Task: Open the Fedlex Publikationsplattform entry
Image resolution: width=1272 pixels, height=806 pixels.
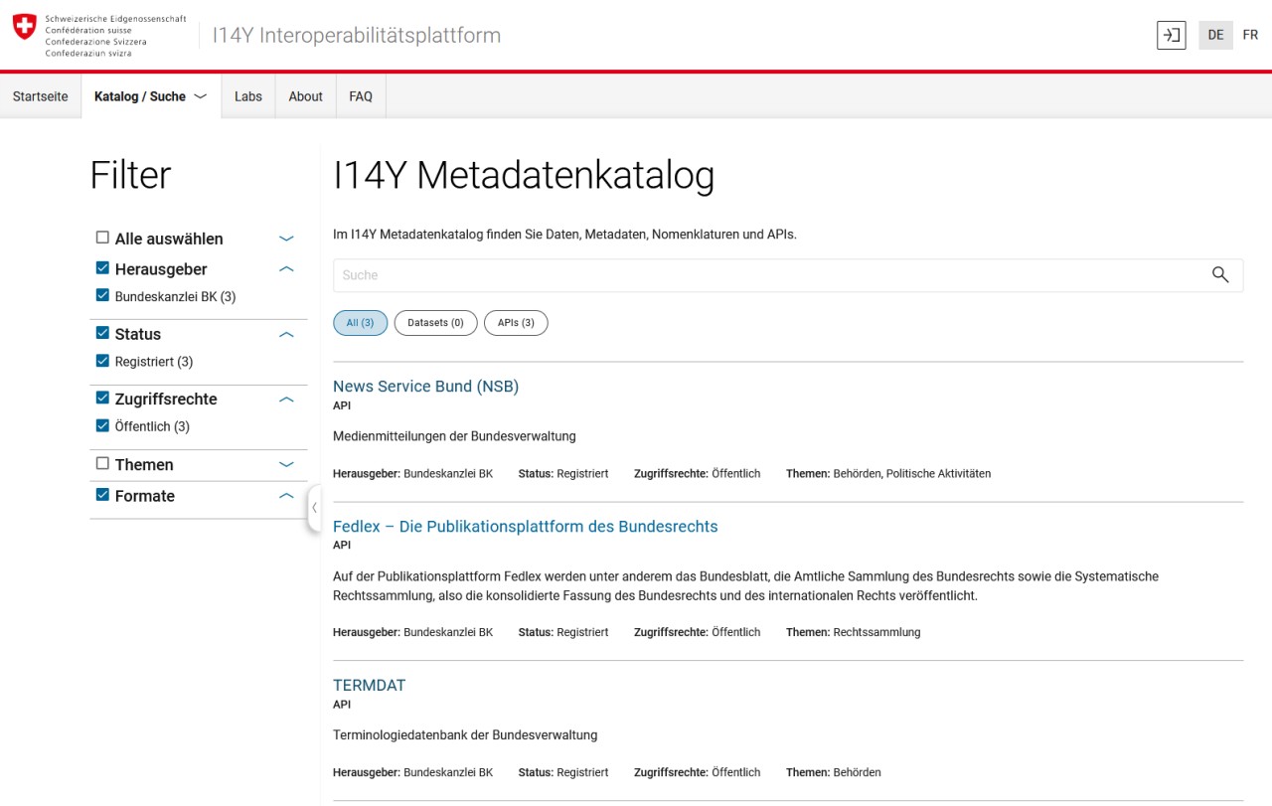Action: click(525, 527)
